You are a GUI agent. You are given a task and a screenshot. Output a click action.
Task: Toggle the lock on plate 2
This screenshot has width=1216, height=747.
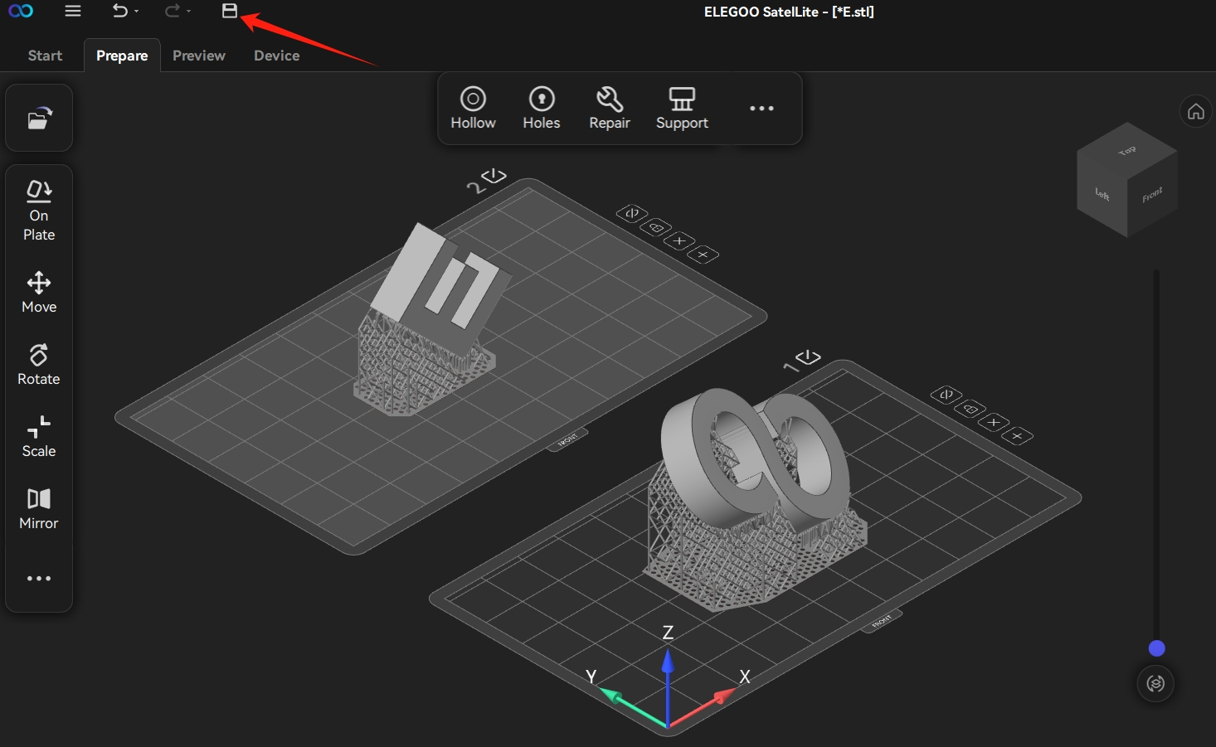point(655,227)
